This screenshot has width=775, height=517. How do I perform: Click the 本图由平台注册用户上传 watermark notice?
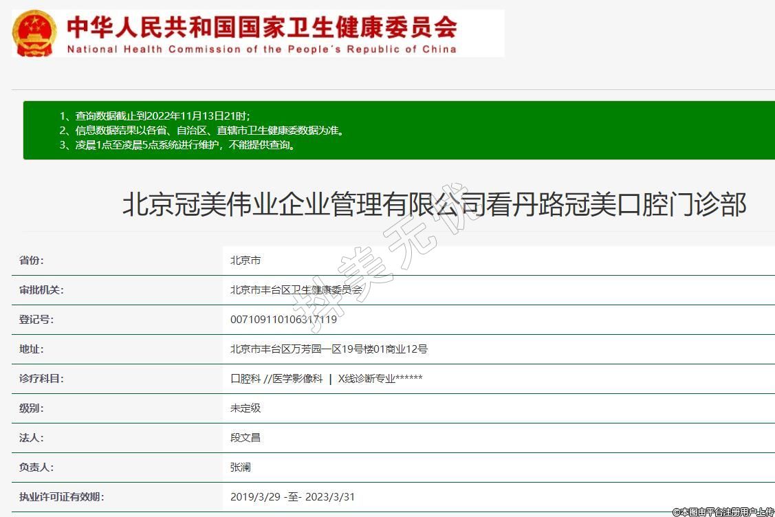[x=723, y=511]
